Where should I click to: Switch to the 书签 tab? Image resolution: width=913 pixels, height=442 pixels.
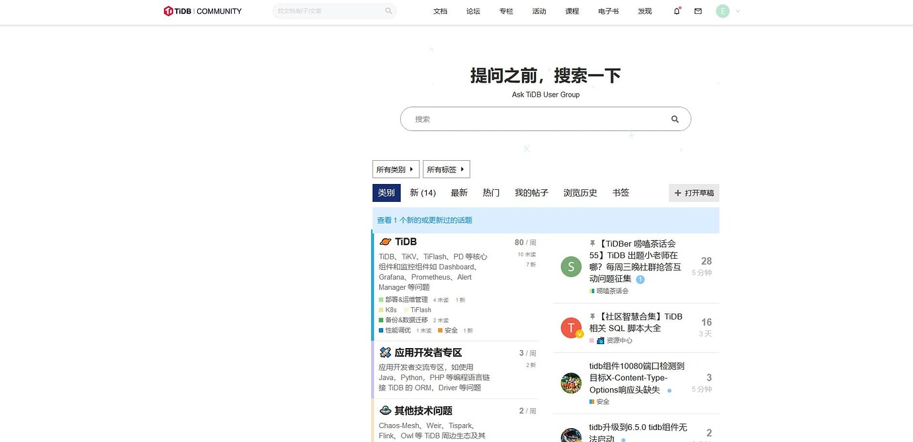point(621,193)
